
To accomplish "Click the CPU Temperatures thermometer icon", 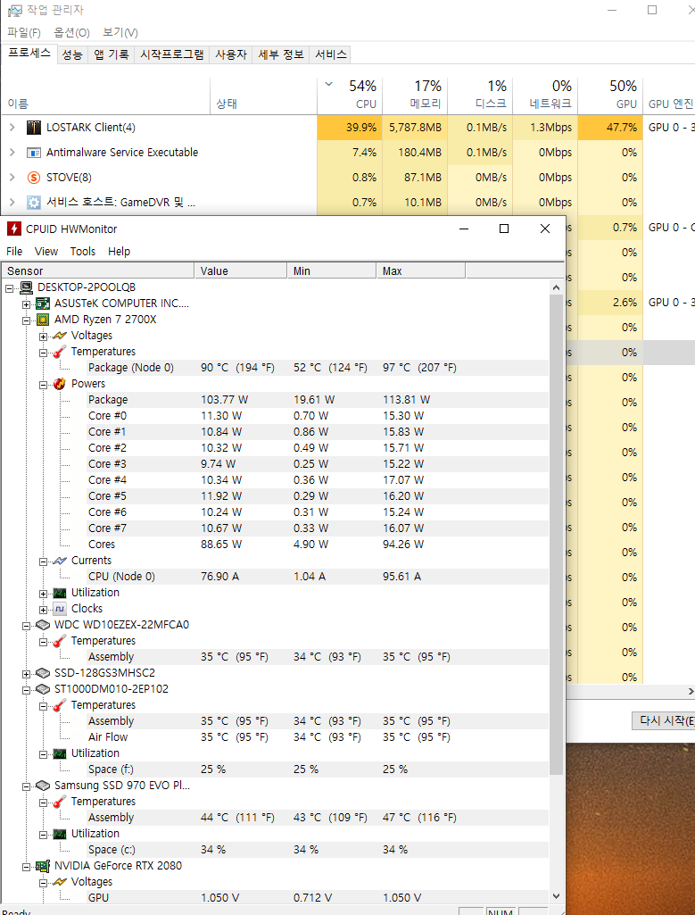I will [x=60, y=352].
